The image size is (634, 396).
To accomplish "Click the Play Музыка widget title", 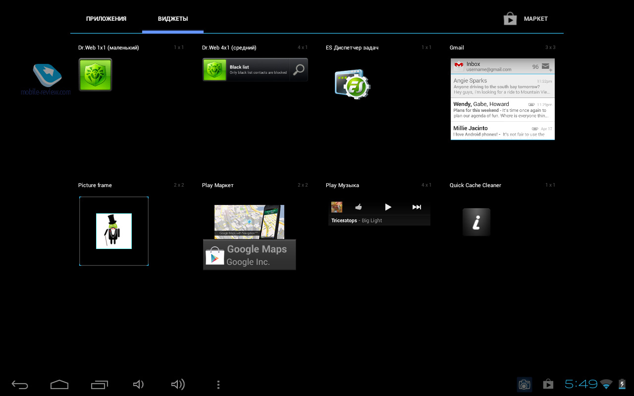I will 342,186.
